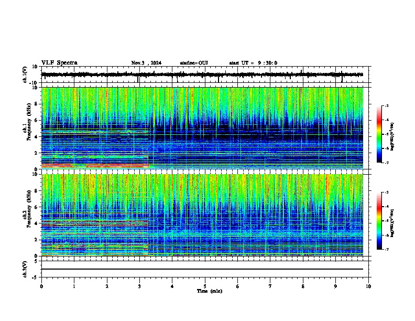The image size is (415, 321).
Task: Click the "6" tick on the Time axis
Action: [x=238, y=286]
